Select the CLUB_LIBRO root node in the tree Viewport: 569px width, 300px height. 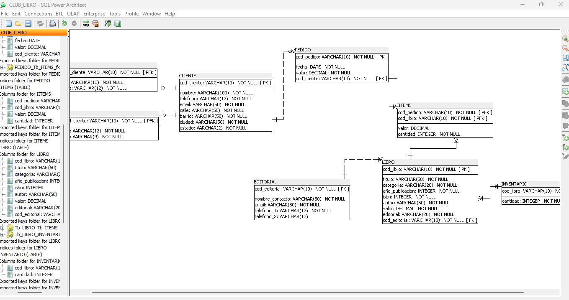tap(14, 33)
